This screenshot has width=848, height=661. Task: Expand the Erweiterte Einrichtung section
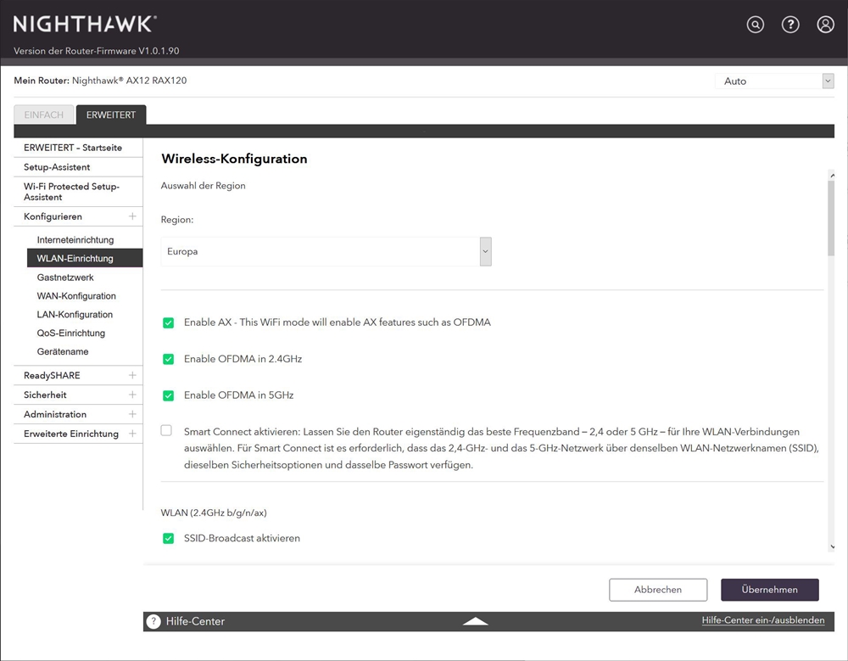coord(132,434)
